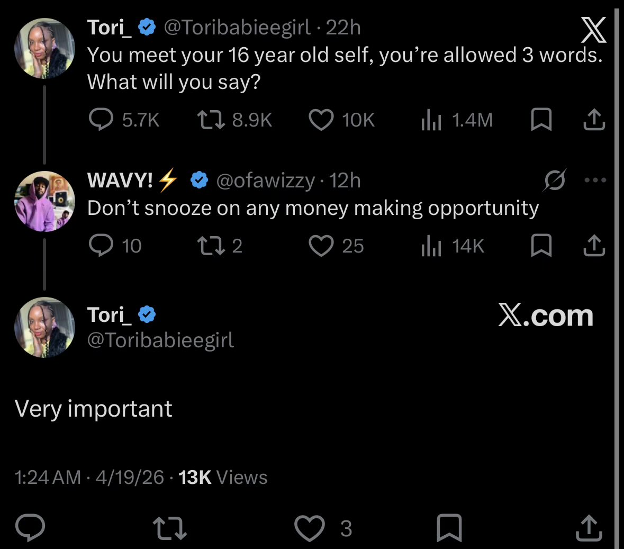The height and width of the screenshot is (549, 624).
Task: Share WAVY!'s reply tweet
Action: pyautogui.click(x=594, y=245)
